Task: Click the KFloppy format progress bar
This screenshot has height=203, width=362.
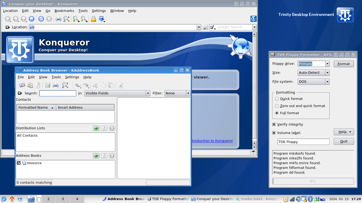Action: pyautogui.click(x=313, y=181)
